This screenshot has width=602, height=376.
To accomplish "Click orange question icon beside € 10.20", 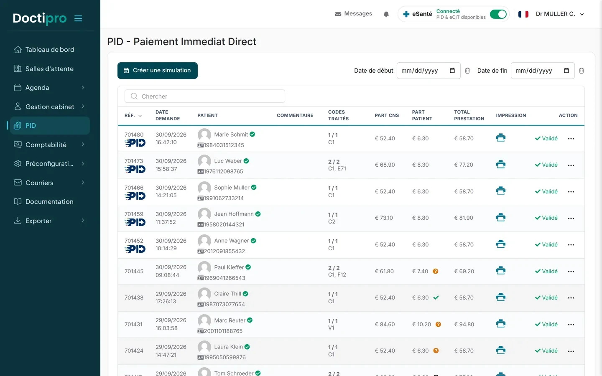I will (438, 325).
